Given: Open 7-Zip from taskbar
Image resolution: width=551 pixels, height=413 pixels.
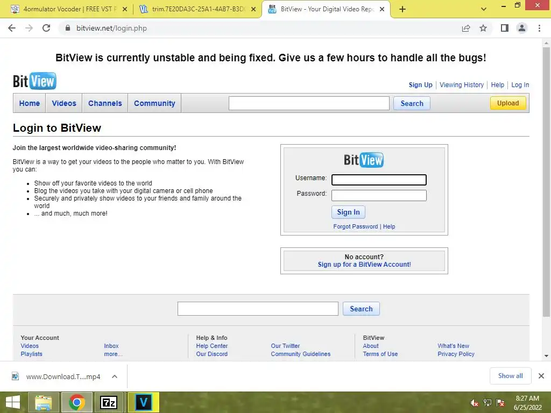Looking at the screenshot, I should pos(109,402).
